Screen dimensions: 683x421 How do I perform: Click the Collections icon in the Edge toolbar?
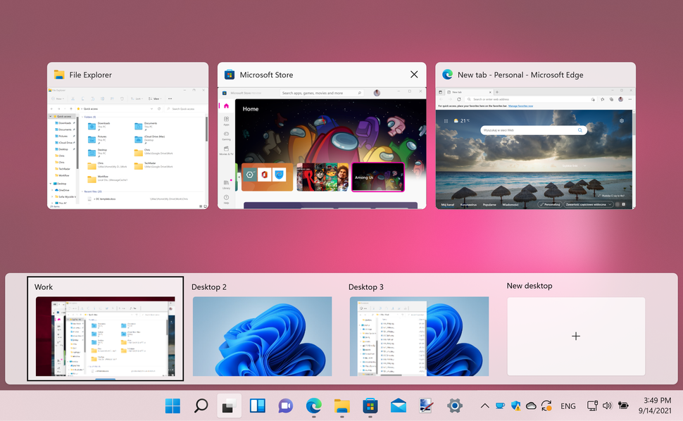click(x=611, y=99)
